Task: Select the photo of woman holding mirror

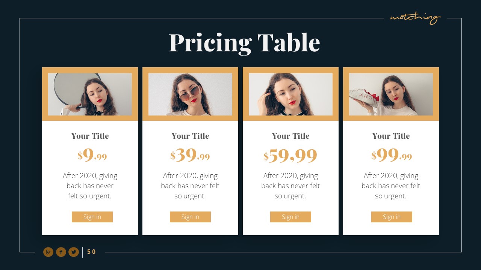Action: (90, 94)
